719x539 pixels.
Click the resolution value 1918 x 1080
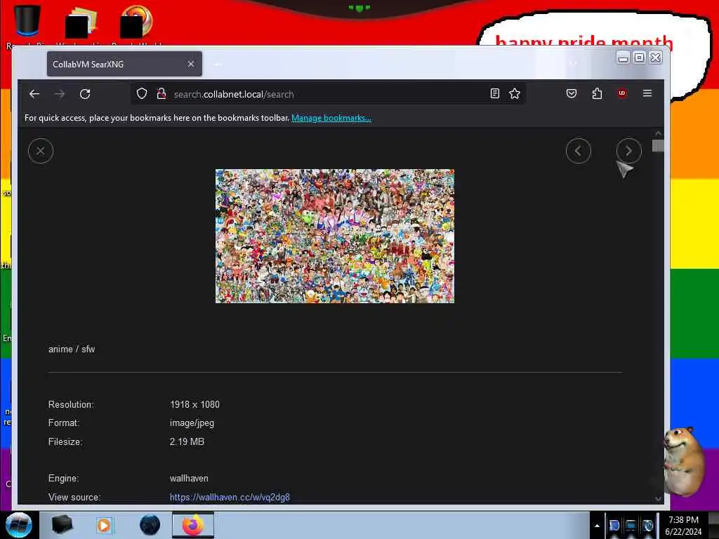tap(194, 405)
